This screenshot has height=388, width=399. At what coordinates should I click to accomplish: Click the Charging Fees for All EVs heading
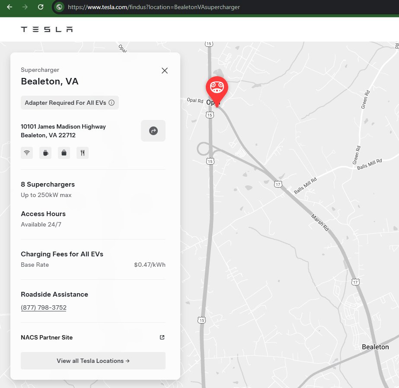(62, 254)
